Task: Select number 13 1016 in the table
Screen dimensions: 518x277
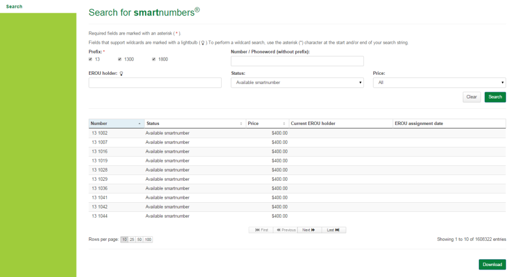Action: (x=100, y=151)
